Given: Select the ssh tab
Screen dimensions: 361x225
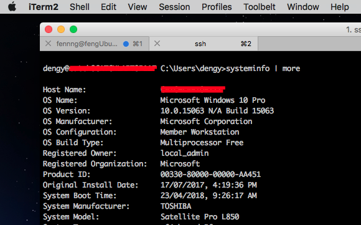Looking at the screenshot, I should [x=204, y=44].
